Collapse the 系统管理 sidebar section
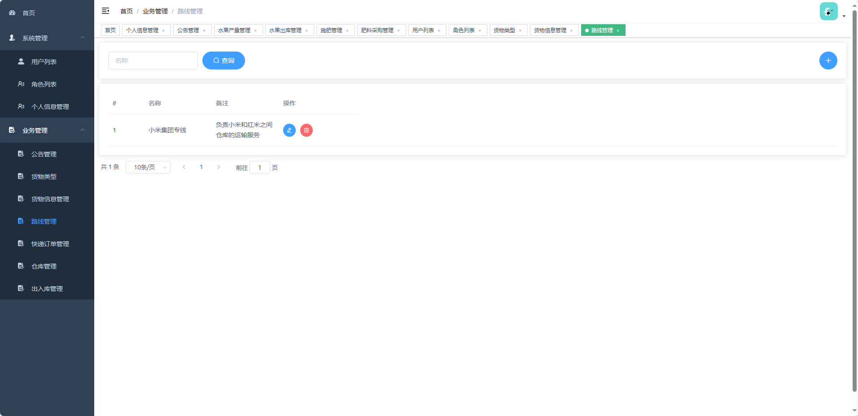 (x=82, y=38)
